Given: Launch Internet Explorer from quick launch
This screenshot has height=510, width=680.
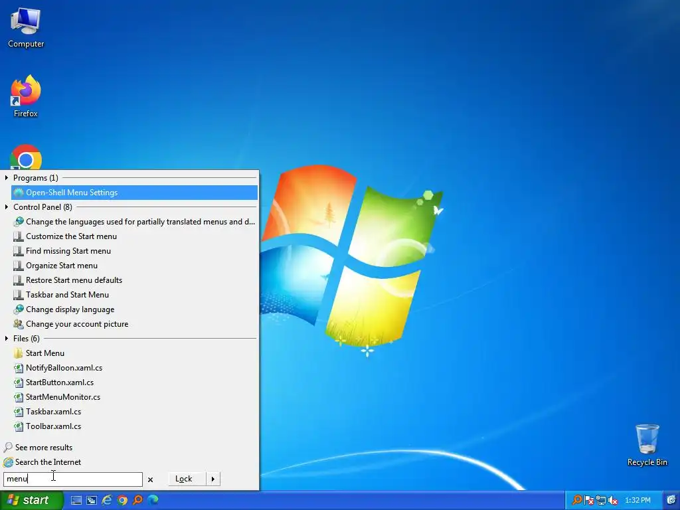Looking at the screenshot, I should pos(107,501).
